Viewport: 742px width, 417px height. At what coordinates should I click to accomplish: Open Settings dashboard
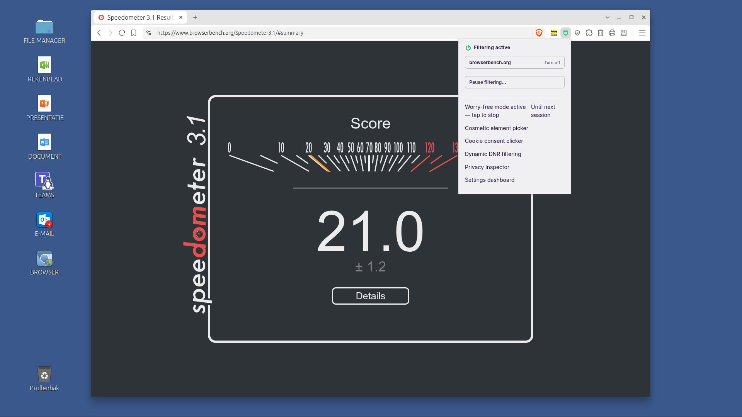pyautogui.click(x=490, y=180)
